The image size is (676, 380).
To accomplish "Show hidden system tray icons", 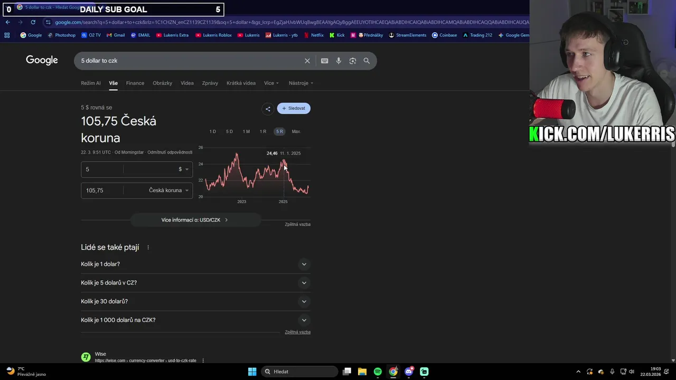I will pos(578,372).
